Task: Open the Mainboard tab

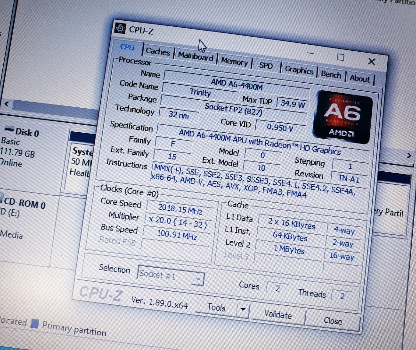Action: pyautogui.click(x=196, y=56)
